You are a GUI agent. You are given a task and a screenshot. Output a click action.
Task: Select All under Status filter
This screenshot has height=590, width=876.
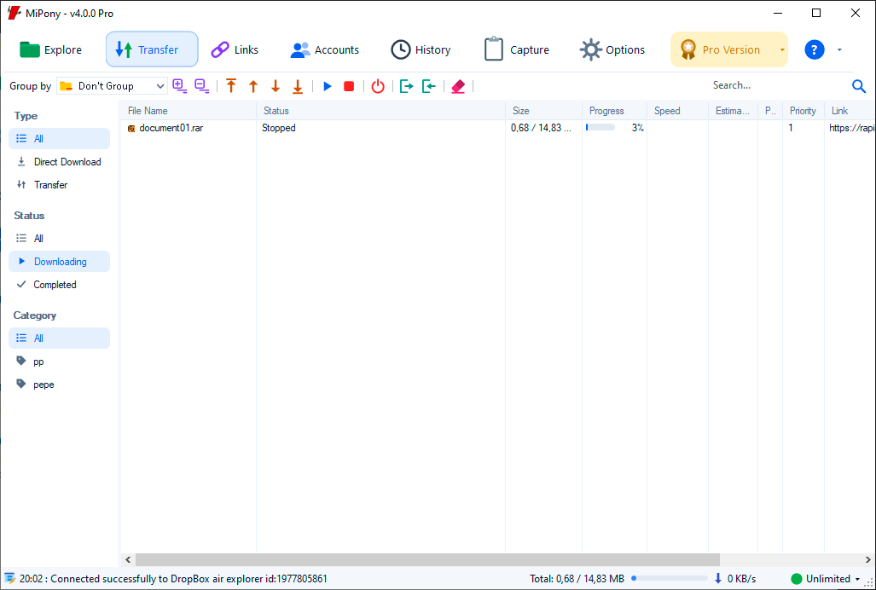pyautogui.click(x=59, y=239)
